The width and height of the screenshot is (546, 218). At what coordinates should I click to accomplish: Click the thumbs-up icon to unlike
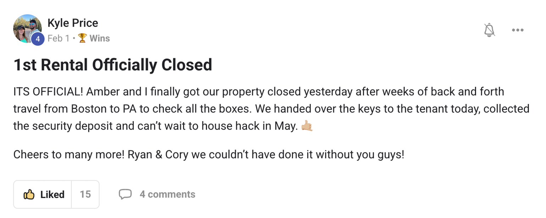point(29,195)
